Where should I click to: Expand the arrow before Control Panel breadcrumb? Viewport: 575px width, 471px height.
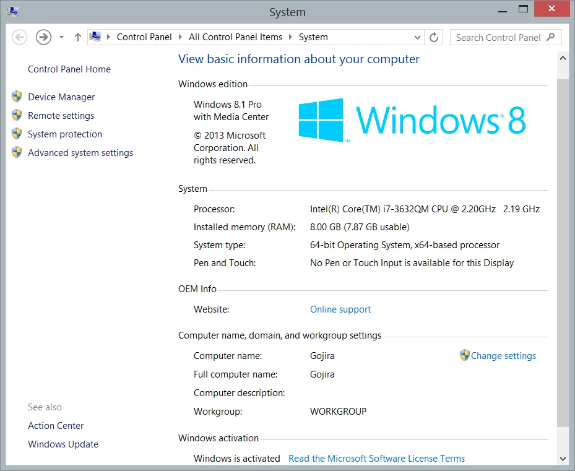click(x=108, y=37)
